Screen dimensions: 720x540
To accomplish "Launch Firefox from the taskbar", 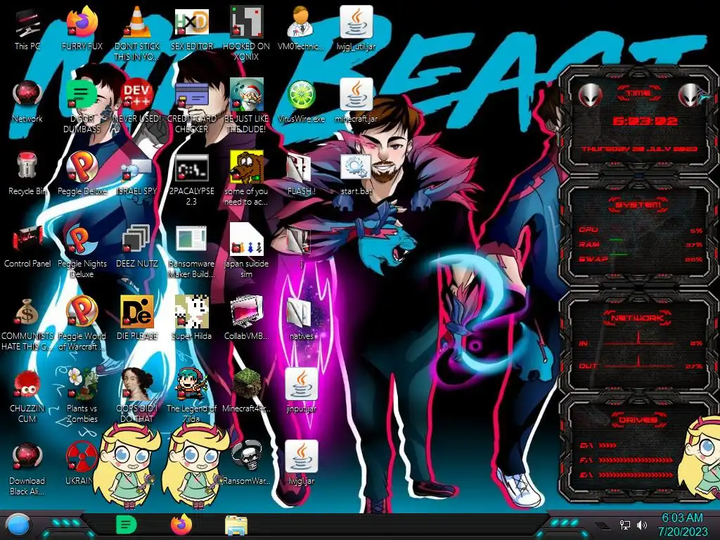I will (181, 525).
